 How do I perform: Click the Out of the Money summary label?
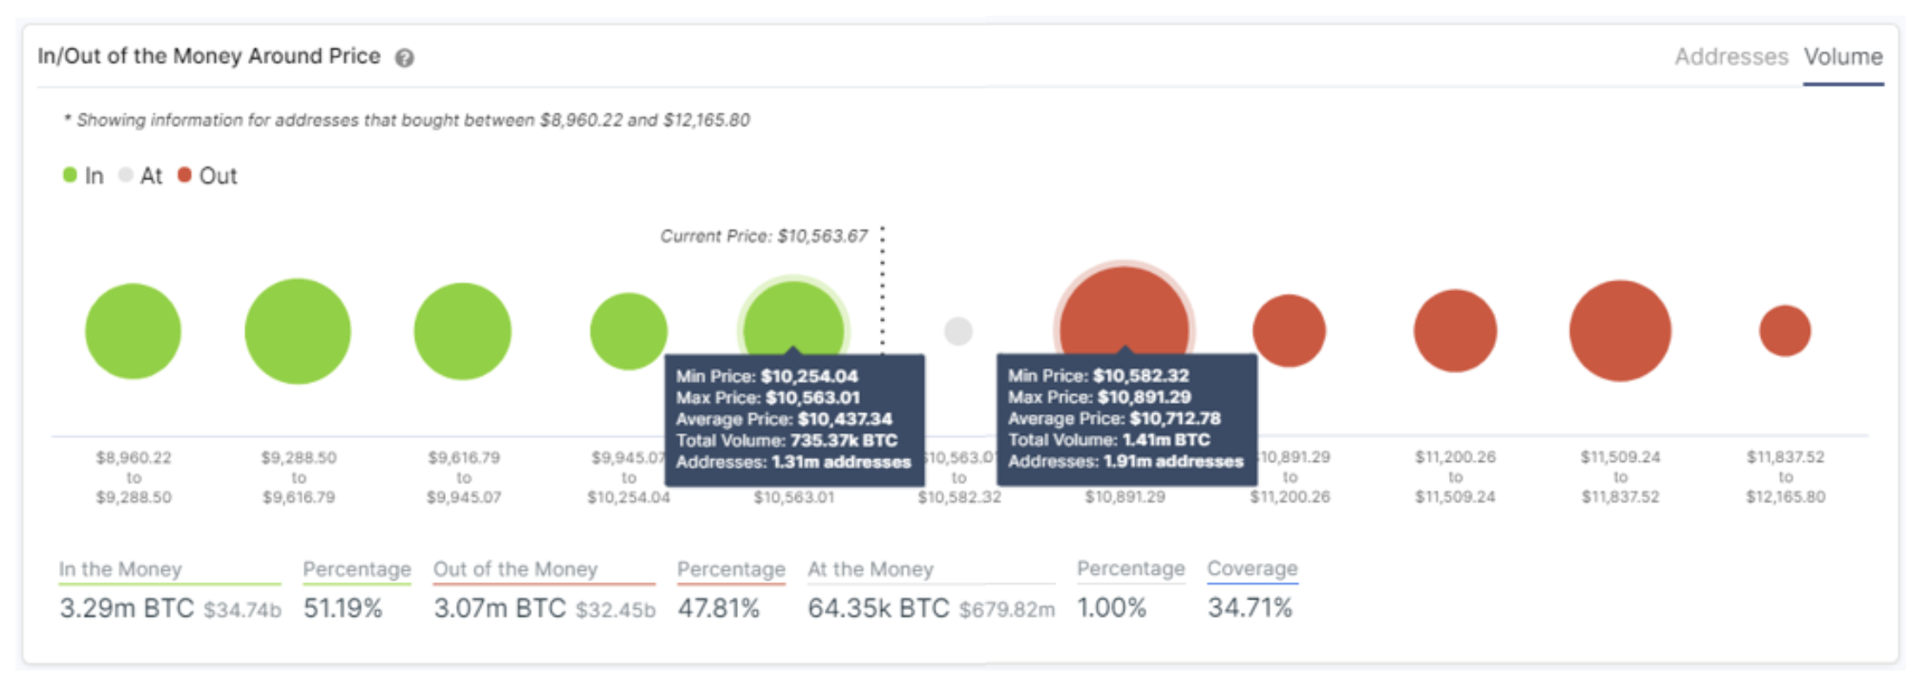pos(516,569)
